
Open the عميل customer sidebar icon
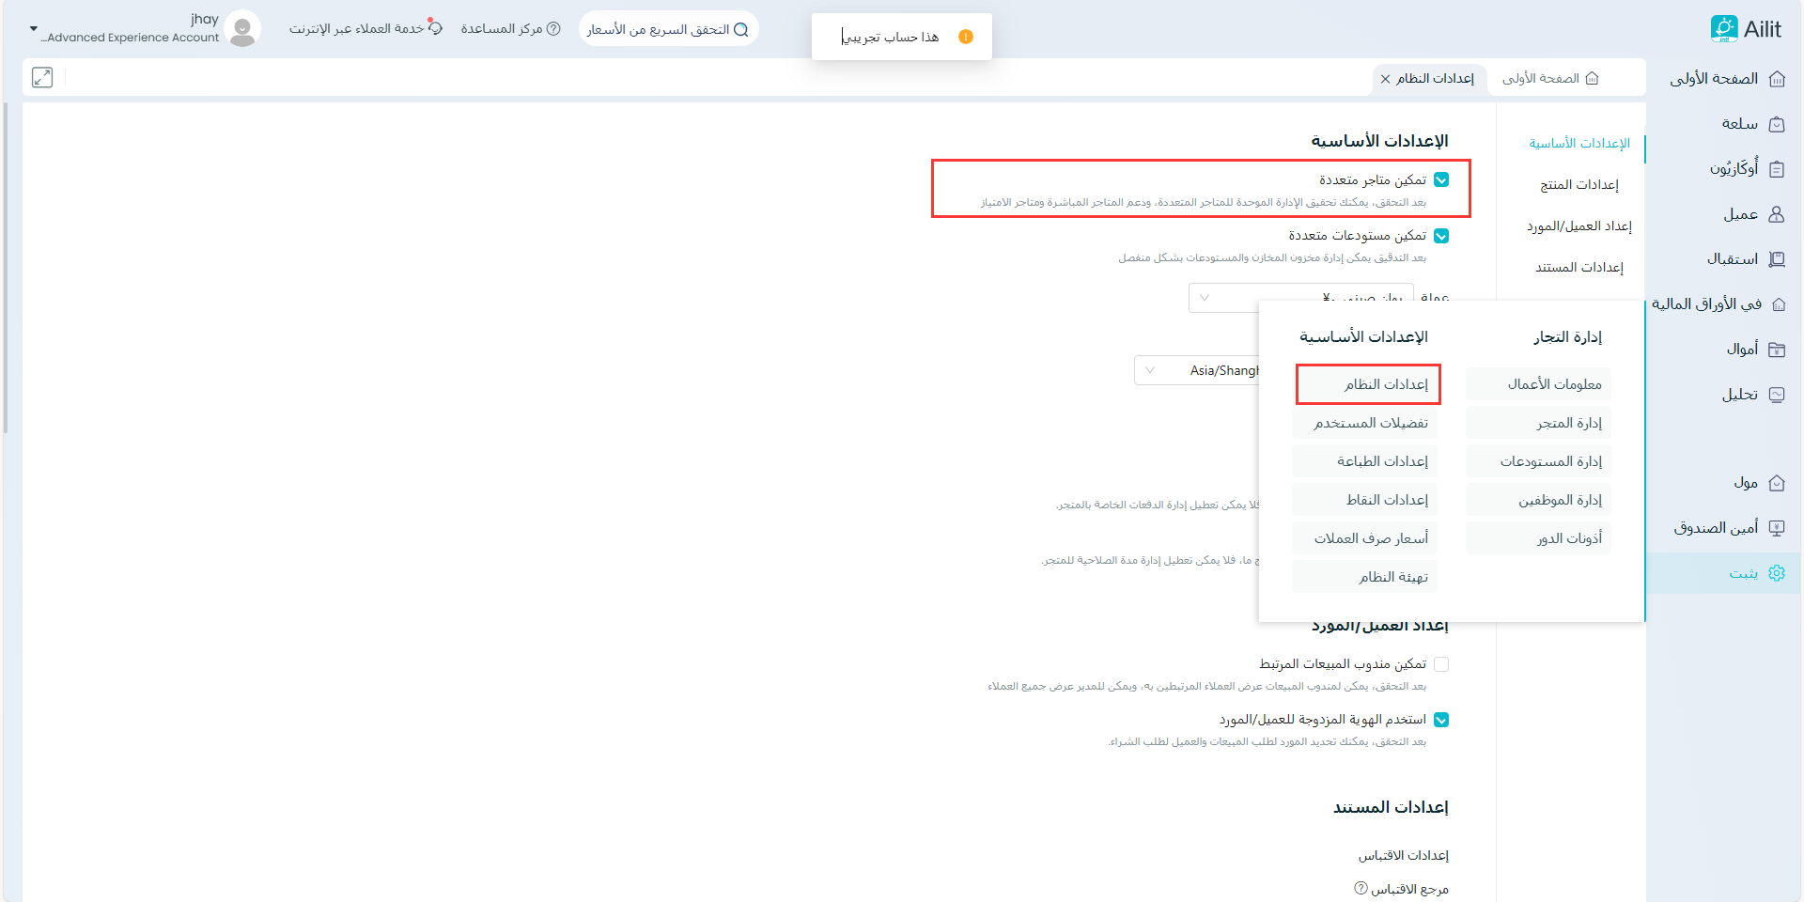tap(1777, 214)
